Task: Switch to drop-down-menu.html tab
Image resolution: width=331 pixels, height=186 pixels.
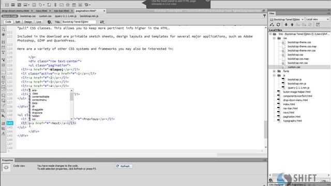Action: point(16,11)
